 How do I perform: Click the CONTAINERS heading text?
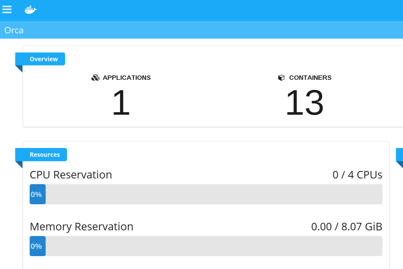[310, 78]
